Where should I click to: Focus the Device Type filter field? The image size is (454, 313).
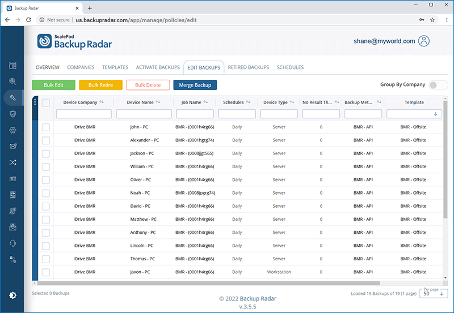click(279, 114)
